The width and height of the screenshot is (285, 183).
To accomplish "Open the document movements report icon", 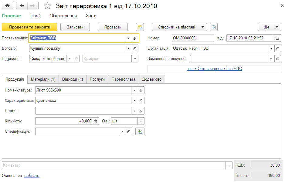I will click(140, 27).
